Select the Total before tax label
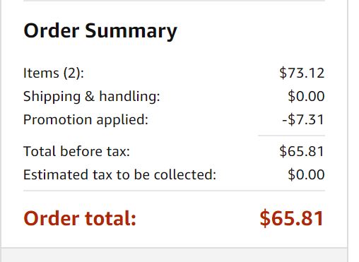359x262 pixels. pos(76,151)
